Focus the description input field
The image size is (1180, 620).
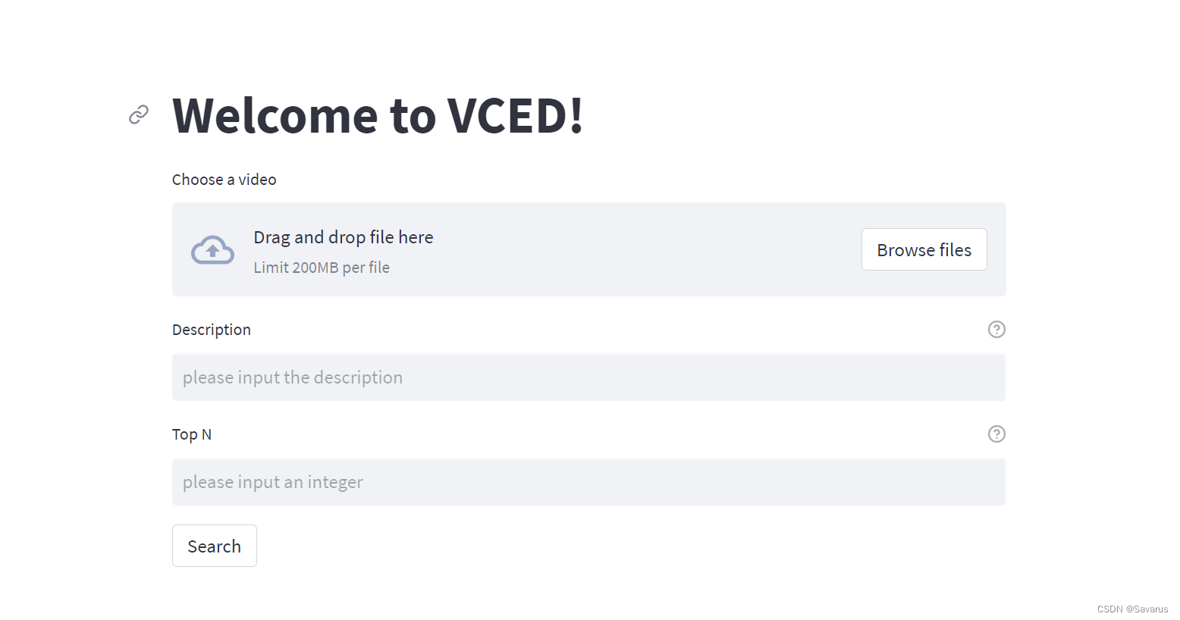(x=588, y=377)
